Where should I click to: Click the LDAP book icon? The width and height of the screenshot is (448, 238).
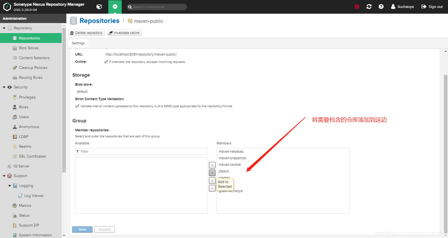click(15, 137)
